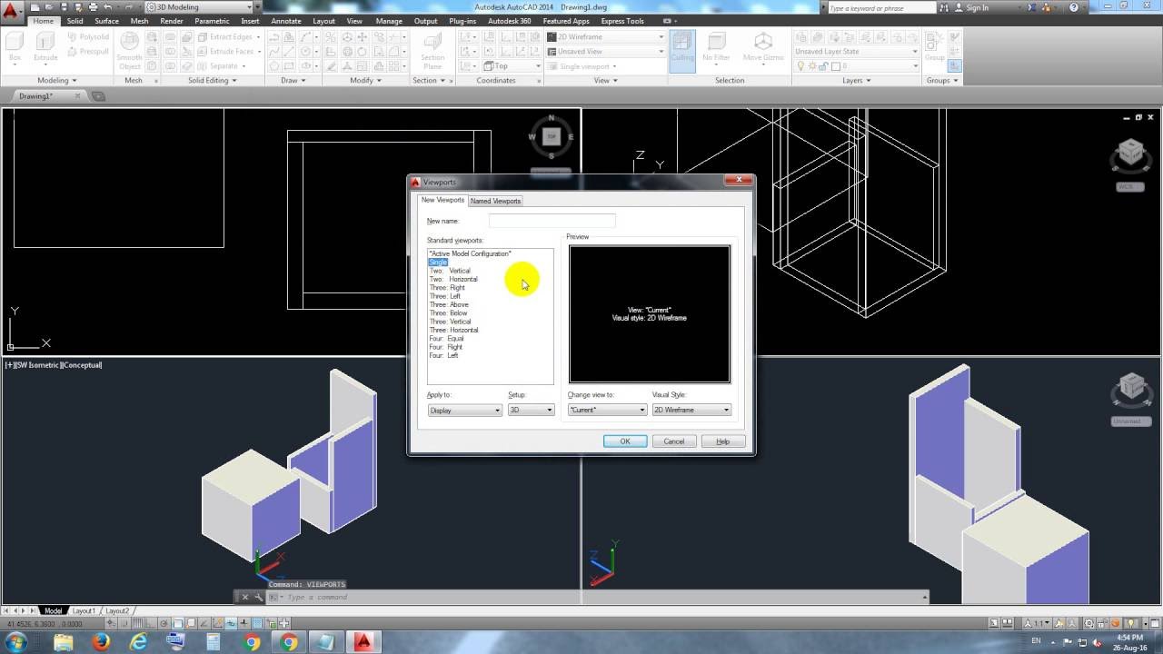Click the command line input field
The width and height of the screenshot is (1163, 654).
click(600, 597)
